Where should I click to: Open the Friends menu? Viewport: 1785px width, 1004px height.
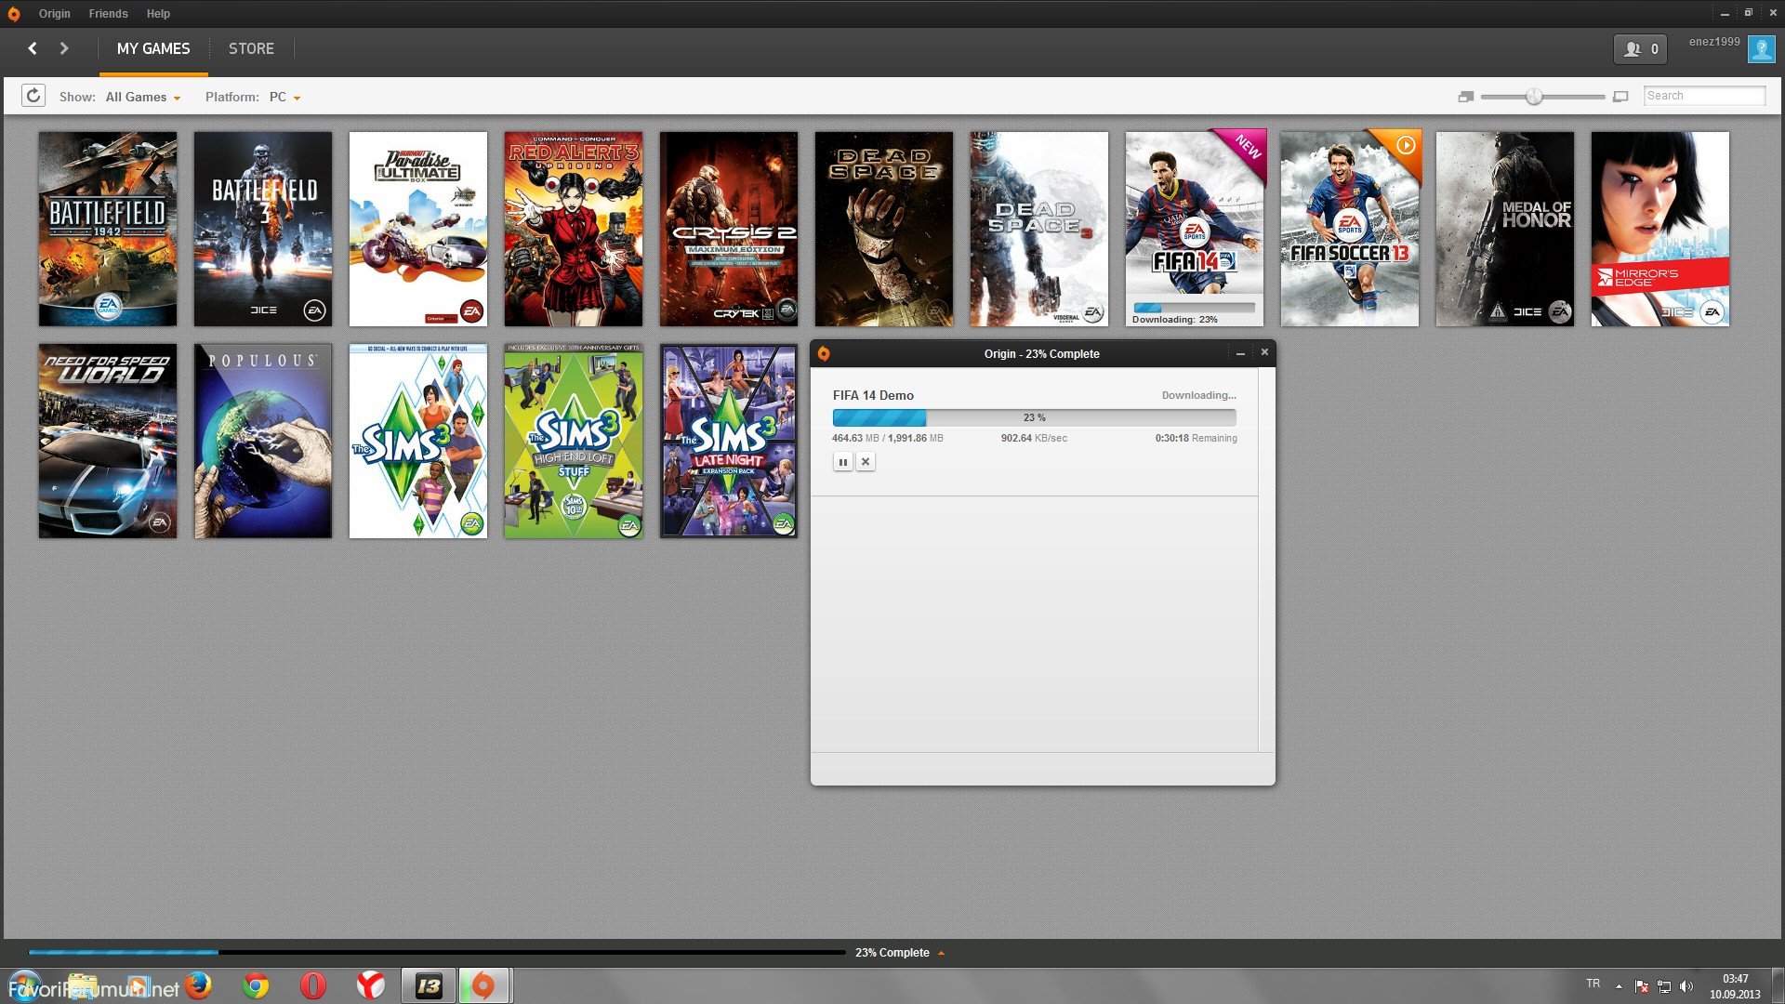(x=108, y=14)
